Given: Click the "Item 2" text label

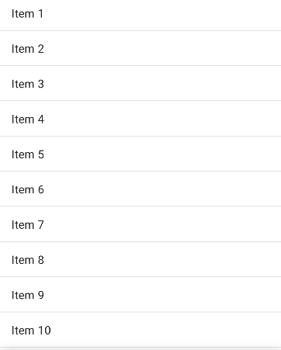Looking at the screenshot, I should click(x=28, y=49).
